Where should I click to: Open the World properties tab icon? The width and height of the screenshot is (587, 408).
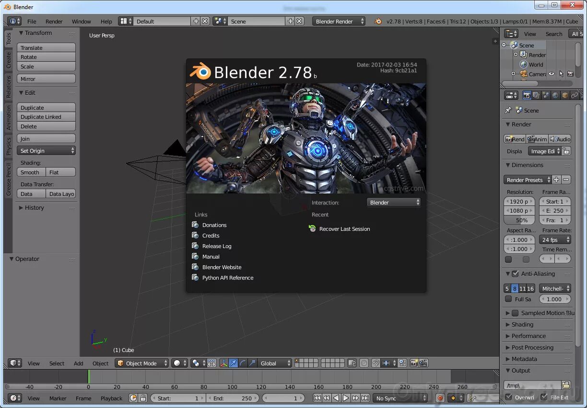point(555,95)
